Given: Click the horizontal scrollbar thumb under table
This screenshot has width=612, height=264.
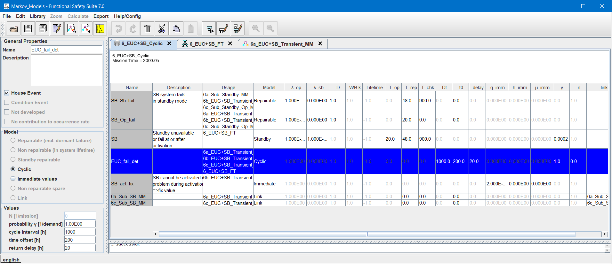Looking at the screenshot, I should pos(366,234).
